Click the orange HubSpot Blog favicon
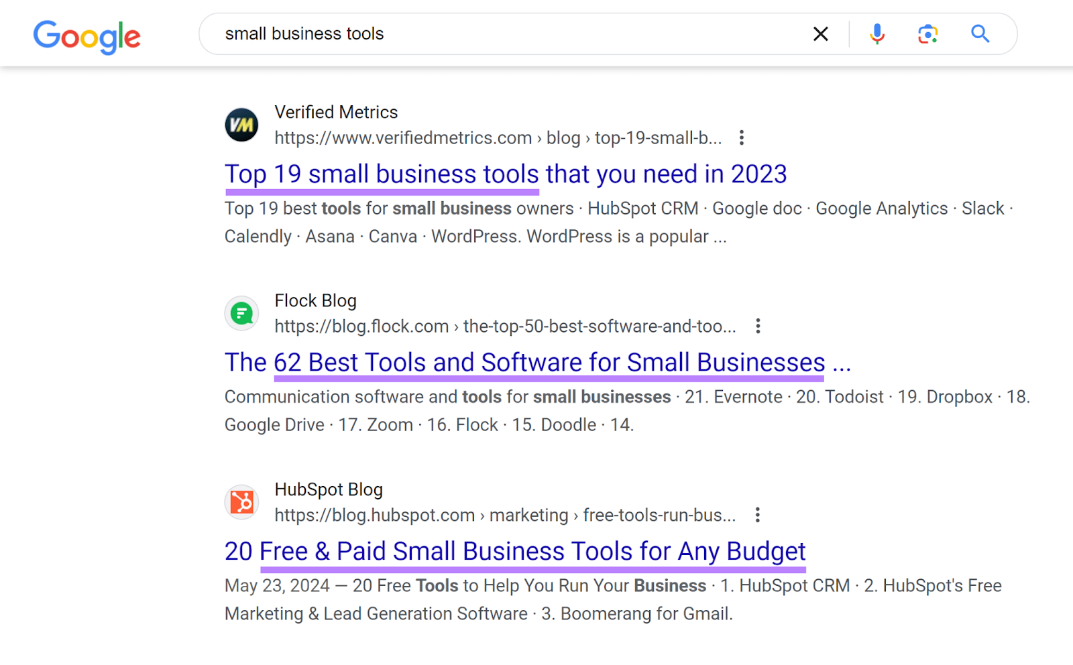1073x665 pixels. point(241,502)
